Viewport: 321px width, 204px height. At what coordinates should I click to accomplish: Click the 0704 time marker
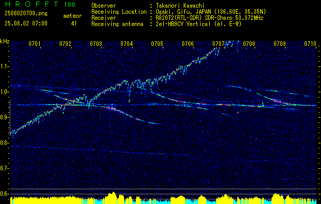[127, 44]
